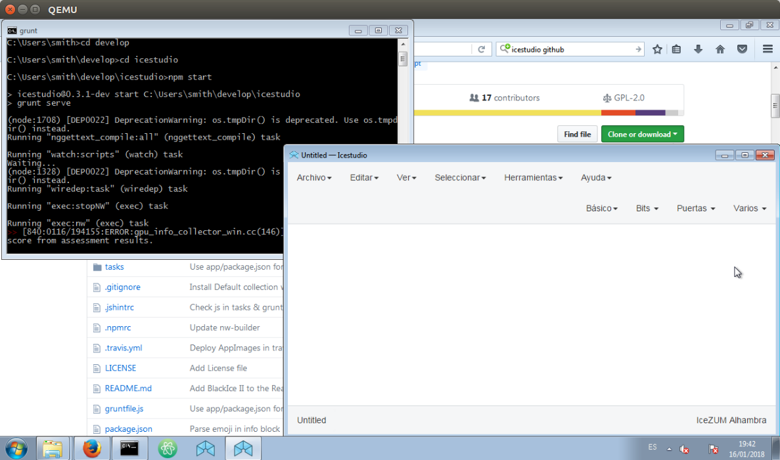This screenshot has width=780, height=460.
Task: Open the Herramientas menu in Icestudio
Action: [533, 177]
